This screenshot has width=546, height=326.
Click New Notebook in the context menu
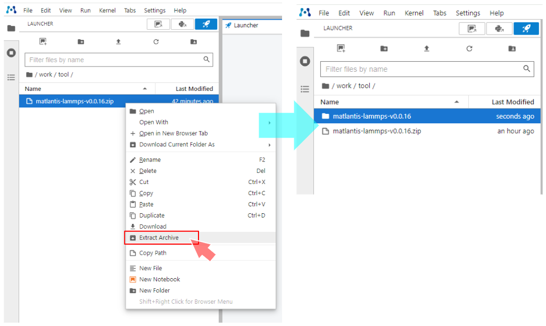(x=160, y=279)
